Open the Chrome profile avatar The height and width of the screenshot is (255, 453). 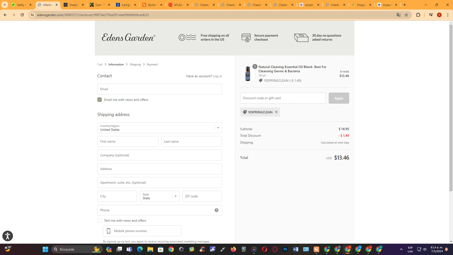click(x=439, y=15)
